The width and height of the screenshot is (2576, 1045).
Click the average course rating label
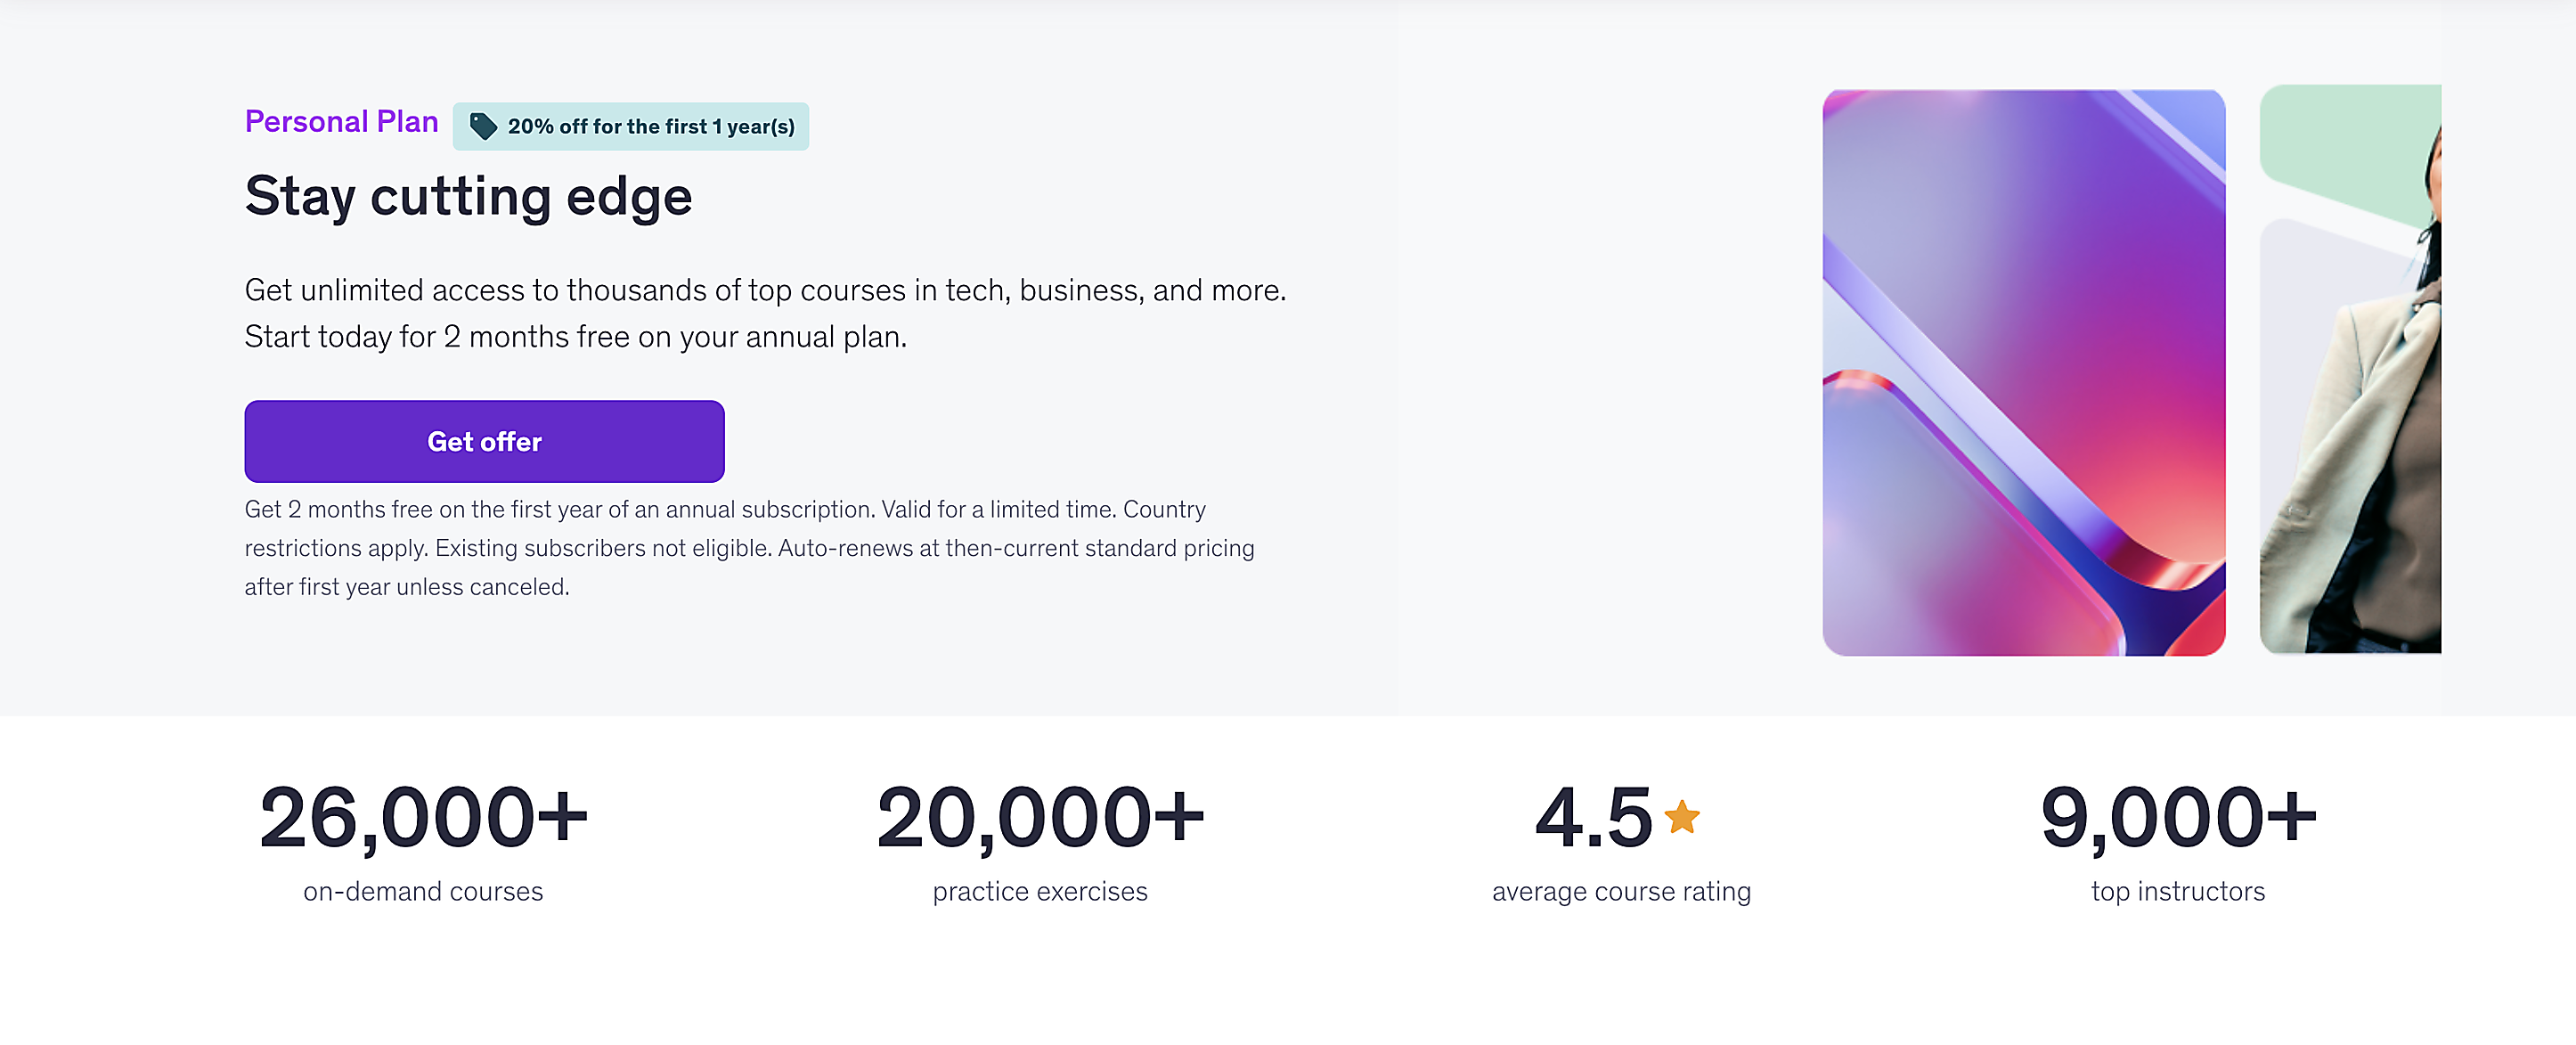click(1621, 891)
